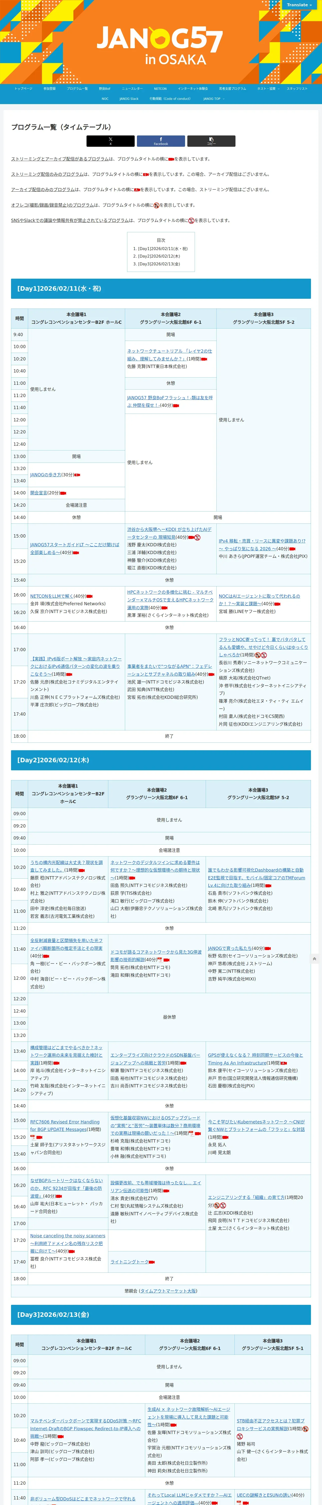The width and height of the screenshot is (322, 1505).
Task: Click the streaming icon beside JANOGの歩き方
Action: [77, 475]
